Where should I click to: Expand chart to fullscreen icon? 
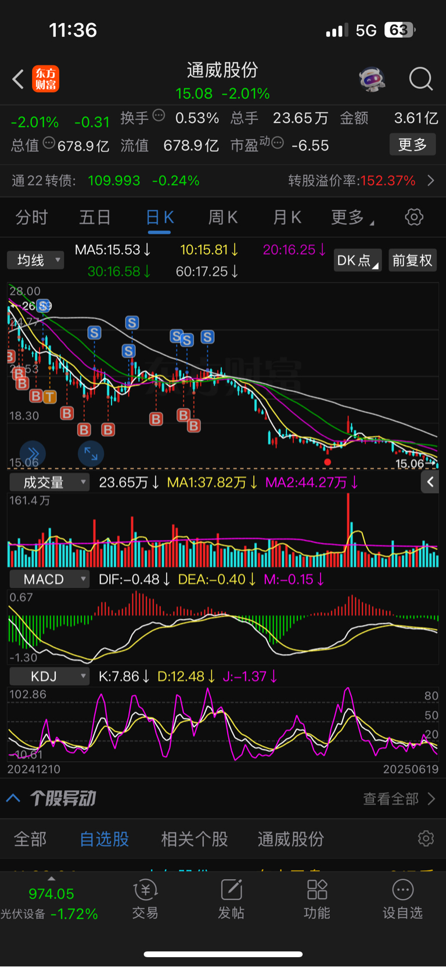(x=91, y=454)
